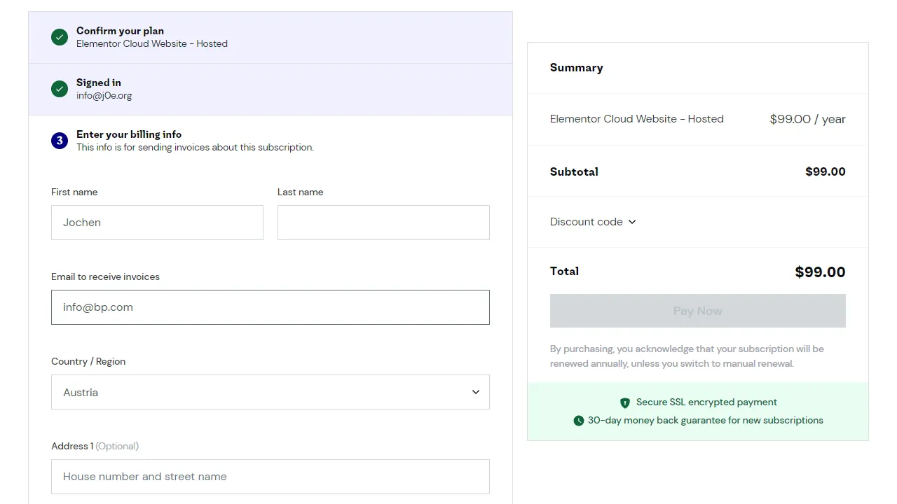Click the SSL shield icon
This screenshot has width=897, height=504.
[625, 403]
